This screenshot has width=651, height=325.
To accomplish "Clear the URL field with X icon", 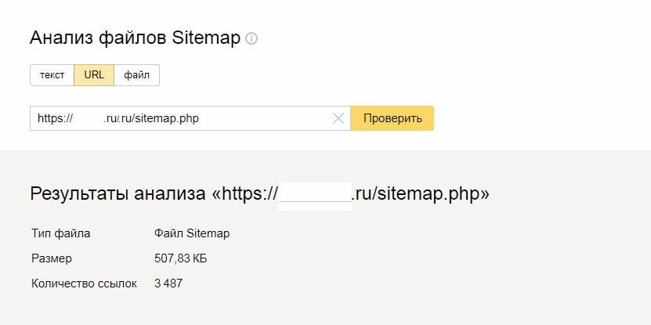I will 338,118.
